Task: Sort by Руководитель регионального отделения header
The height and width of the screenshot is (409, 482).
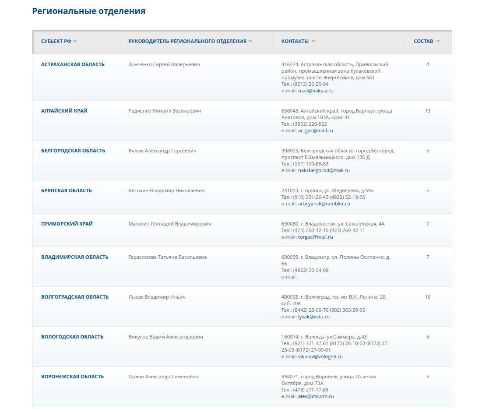Action: (190, 41)
